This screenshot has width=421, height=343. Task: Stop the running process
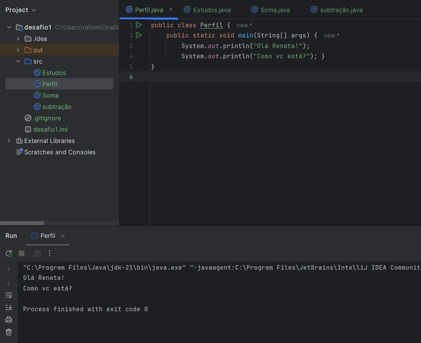pos(22,253)
